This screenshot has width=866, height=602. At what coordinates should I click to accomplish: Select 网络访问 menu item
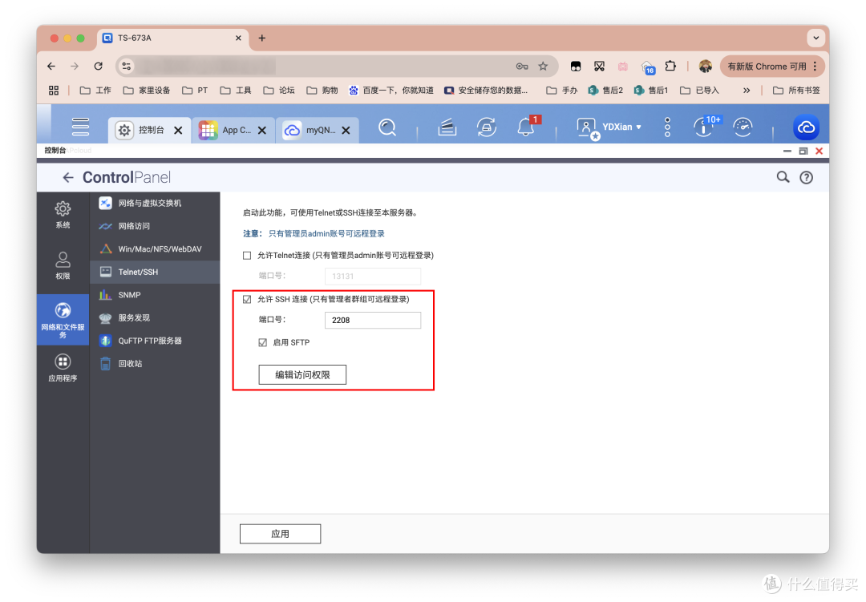155,226
